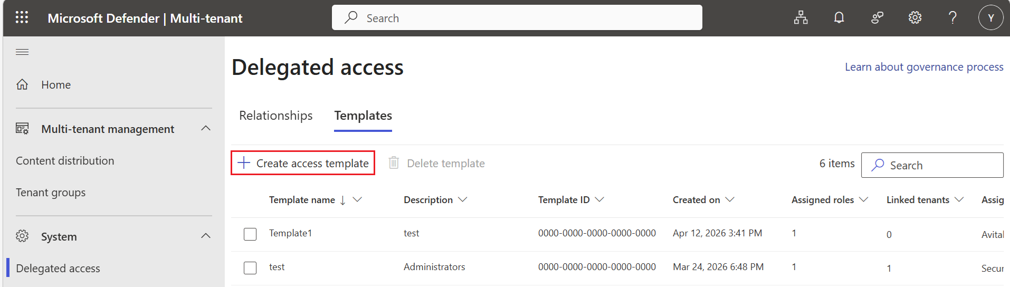This screenshot has height=287, width=1010.
Task: Open the Template1 template name
Action: [290, 233]
